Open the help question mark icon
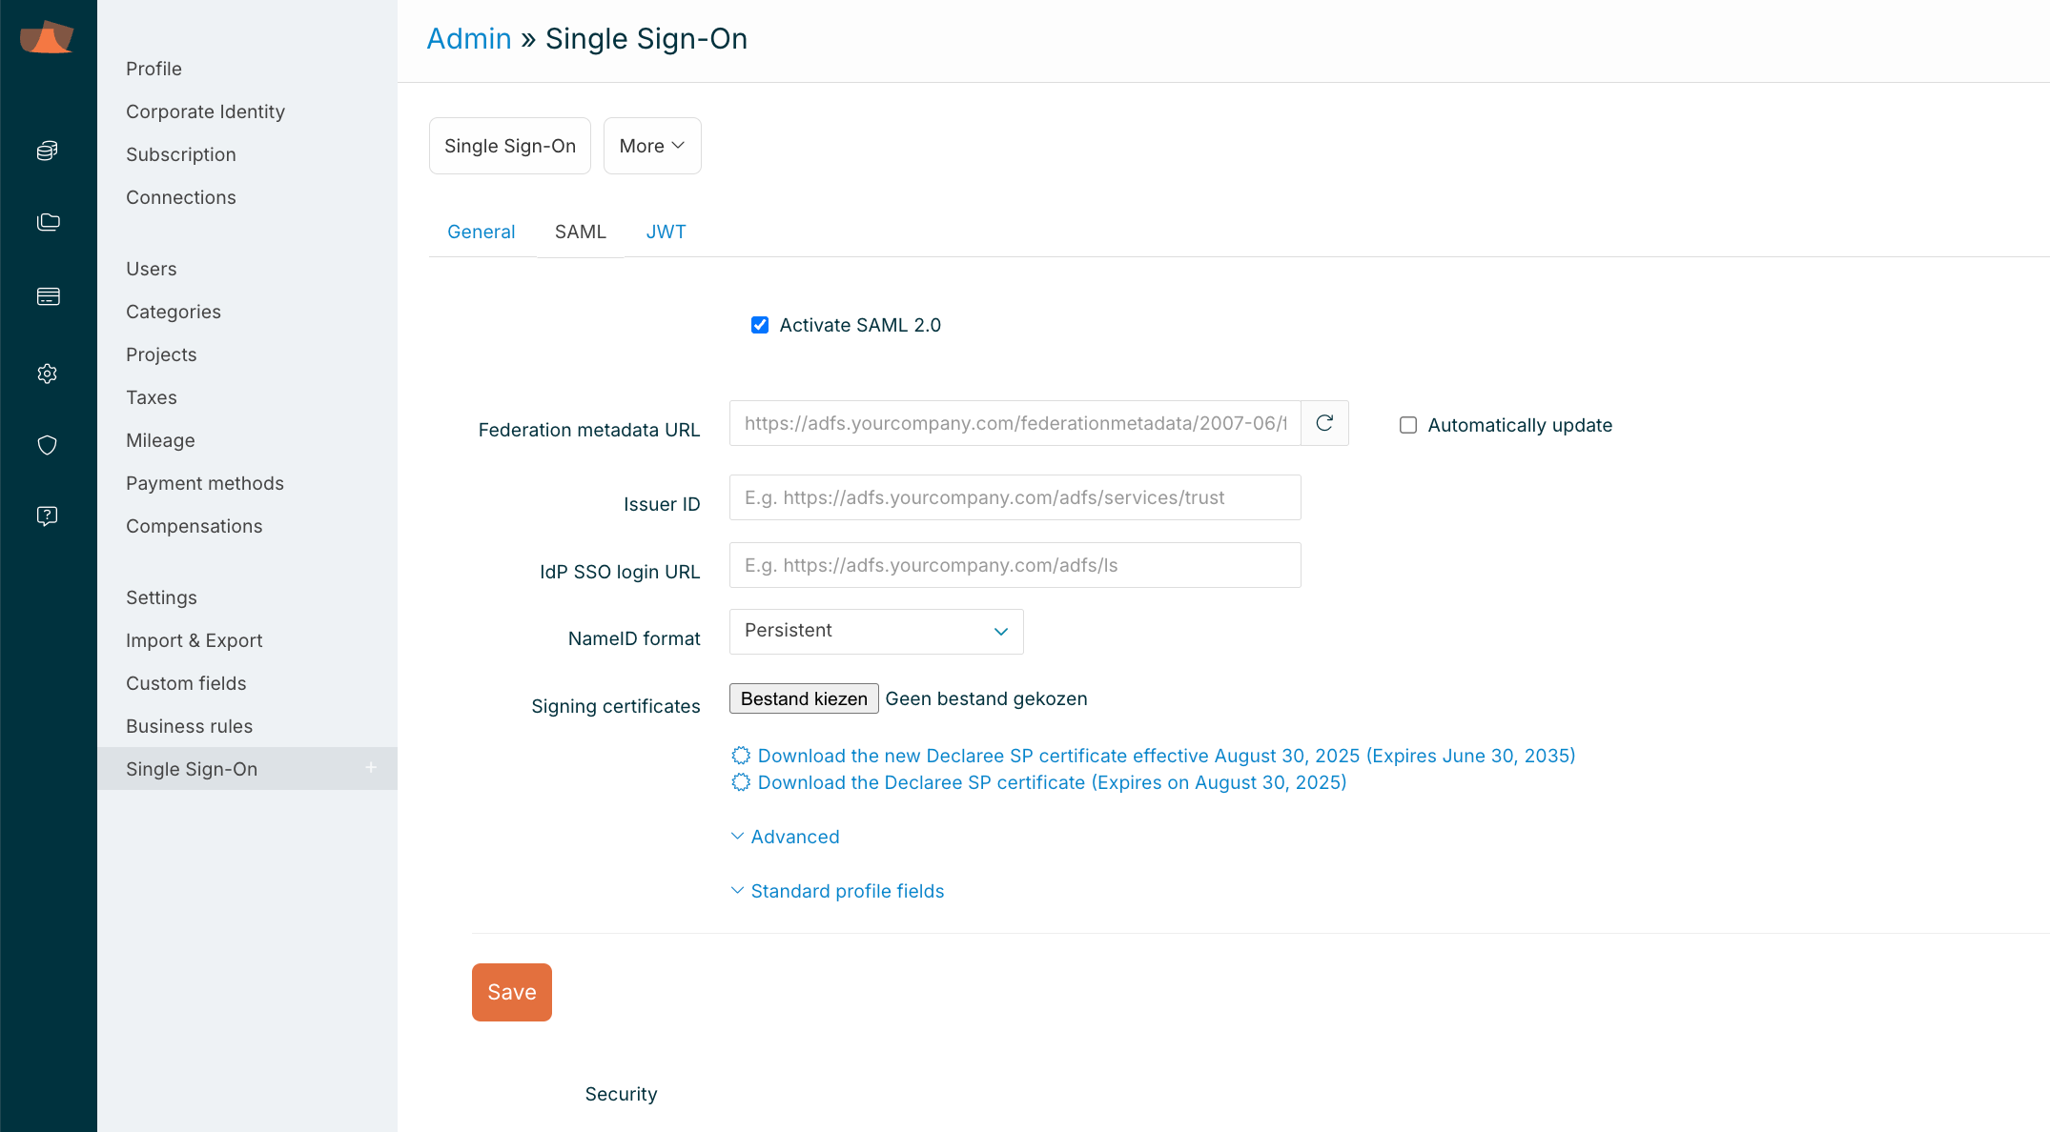The image size is (2050, 1132). (x=48, y=515)
